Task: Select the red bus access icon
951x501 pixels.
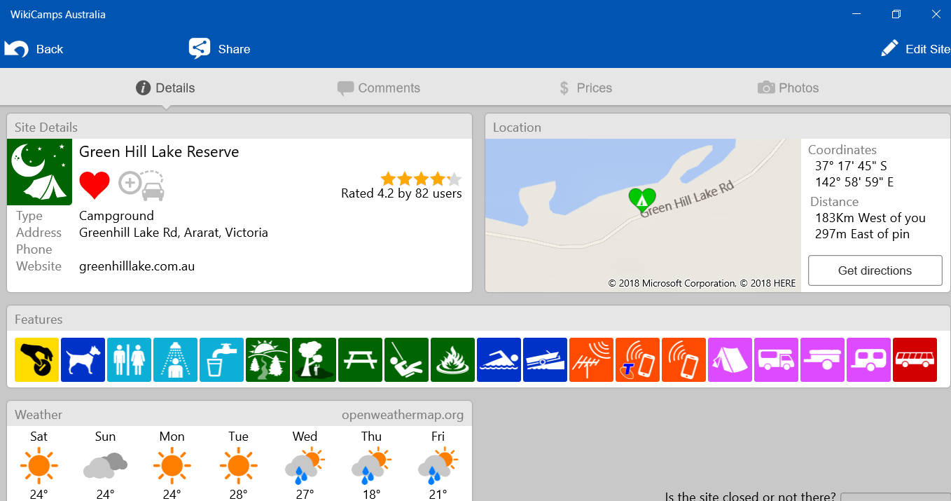Action: click(x=915, y=359)
